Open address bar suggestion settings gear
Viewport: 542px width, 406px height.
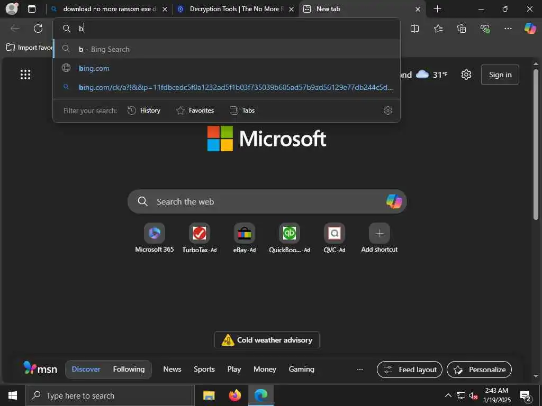388,110
